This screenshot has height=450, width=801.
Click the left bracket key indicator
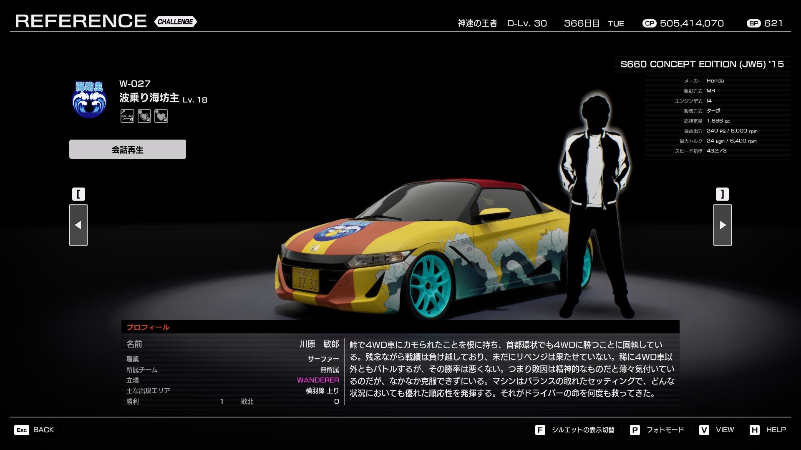[78, 194]
